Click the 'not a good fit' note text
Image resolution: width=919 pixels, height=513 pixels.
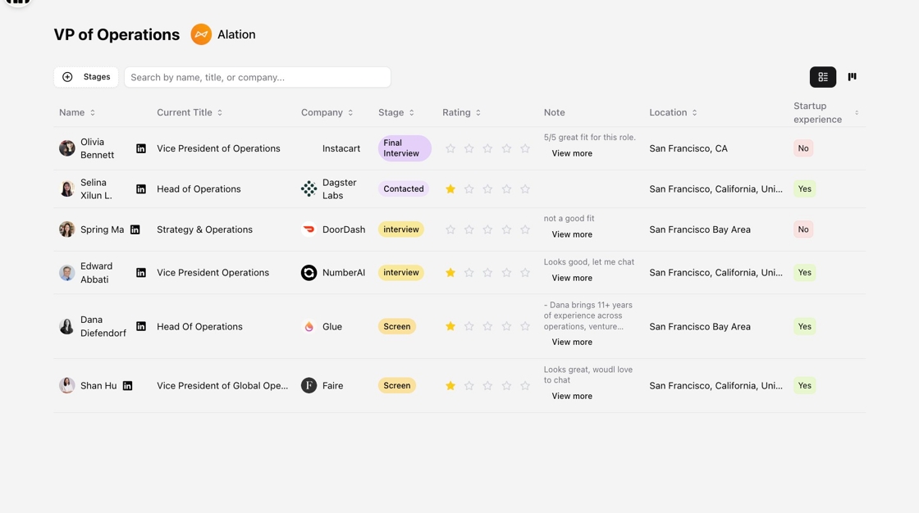coord(569,219)
